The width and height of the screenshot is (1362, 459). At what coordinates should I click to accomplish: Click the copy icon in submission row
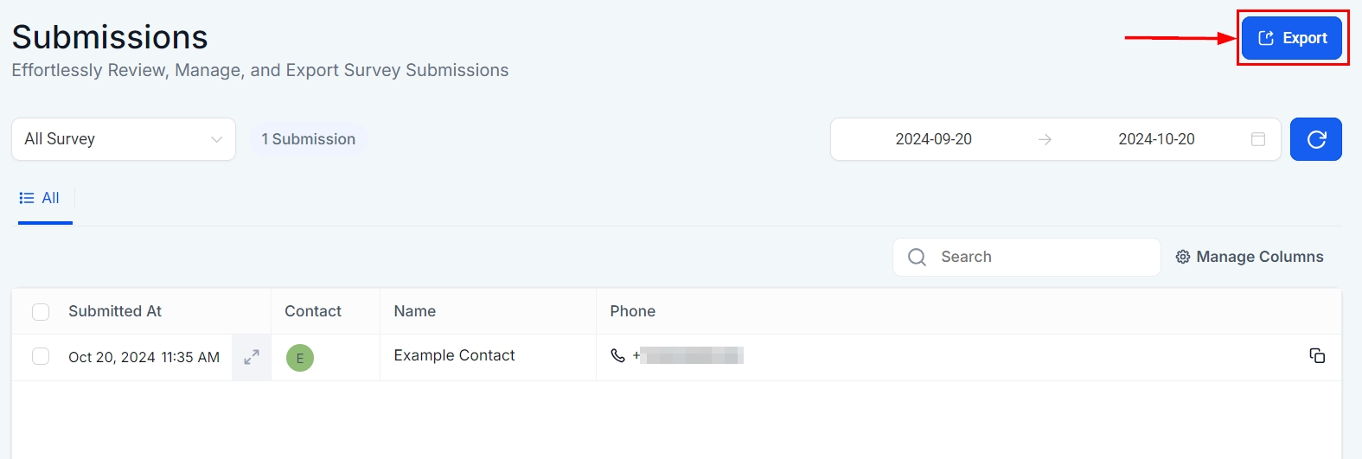1317,355
